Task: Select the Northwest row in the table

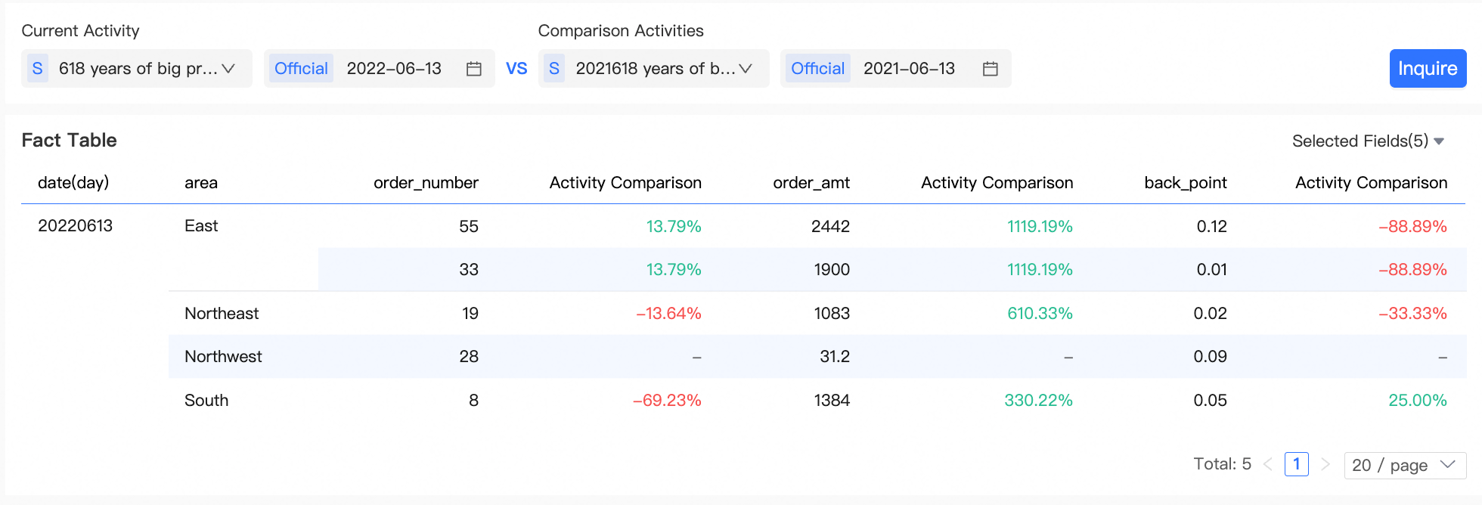Action: (223, 357)
